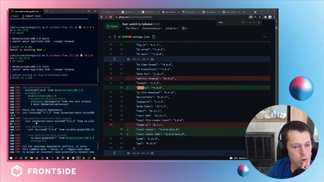Open Visual Studio Code from taskbar
The image size is (324, 182).
click(42, 158)
